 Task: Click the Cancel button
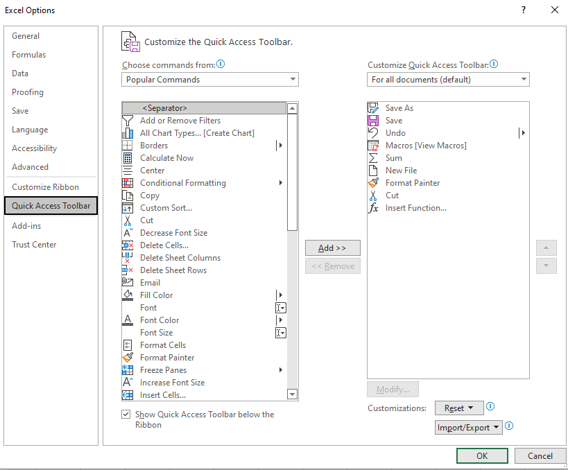540,455
